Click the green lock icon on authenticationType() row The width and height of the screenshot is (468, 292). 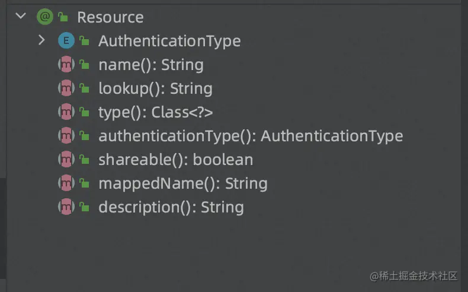coord(84,137)
